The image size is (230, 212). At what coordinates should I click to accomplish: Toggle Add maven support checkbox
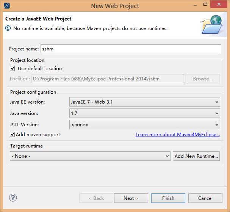click(13, 135)
